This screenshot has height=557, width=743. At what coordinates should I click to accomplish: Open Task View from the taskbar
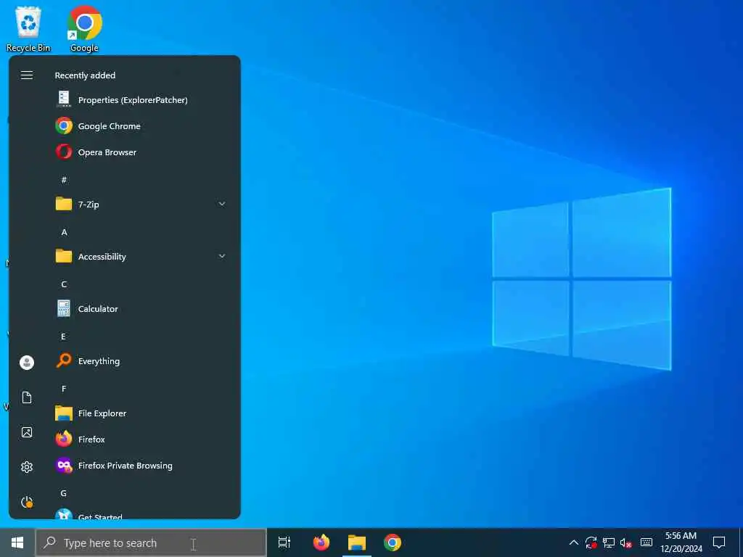point(284,542)
